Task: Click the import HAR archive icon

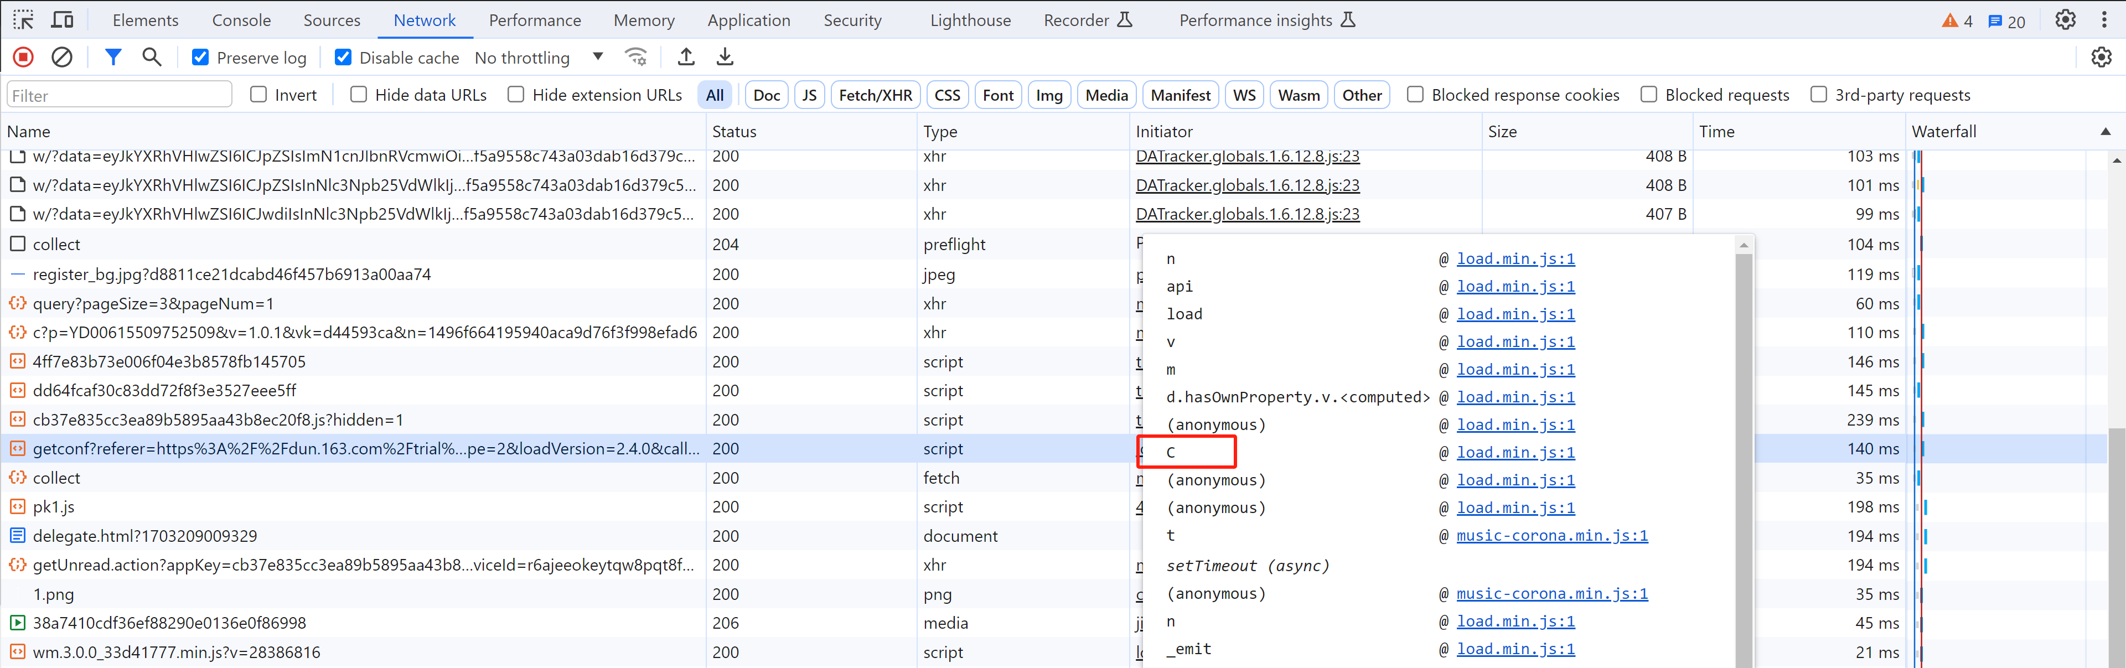Action: tap(686, 57)
